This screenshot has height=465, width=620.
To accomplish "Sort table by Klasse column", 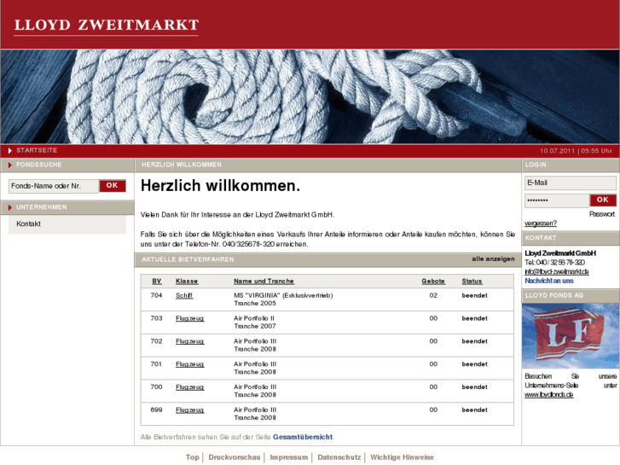I will pyautogui.click(x=187, y=281).
